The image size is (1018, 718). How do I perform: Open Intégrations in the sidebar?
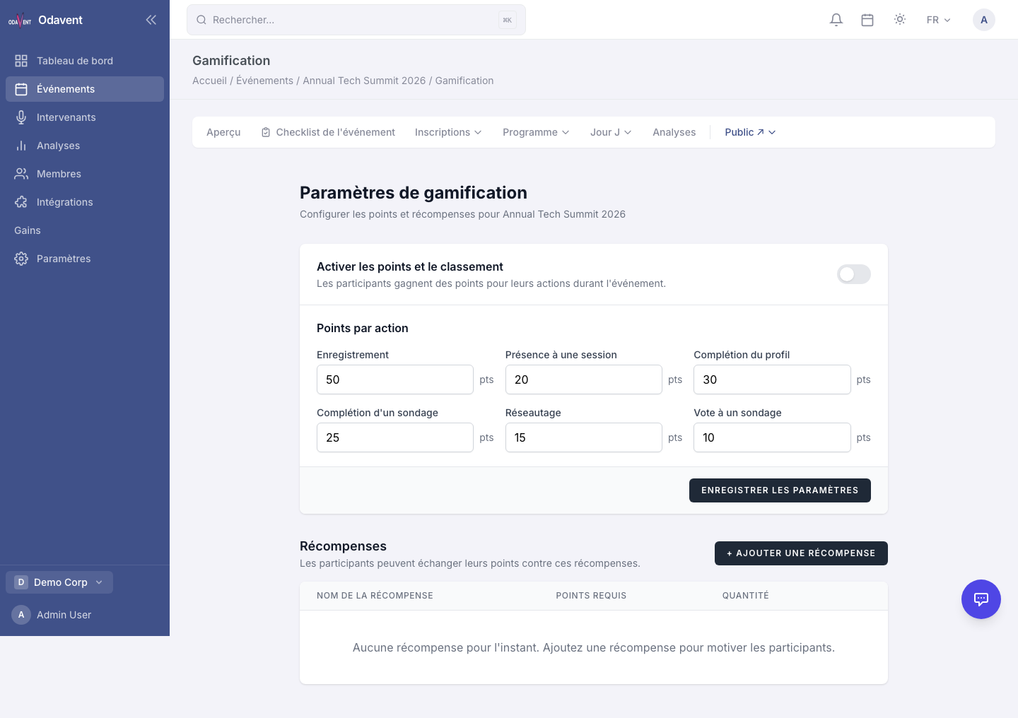[85, 202]
